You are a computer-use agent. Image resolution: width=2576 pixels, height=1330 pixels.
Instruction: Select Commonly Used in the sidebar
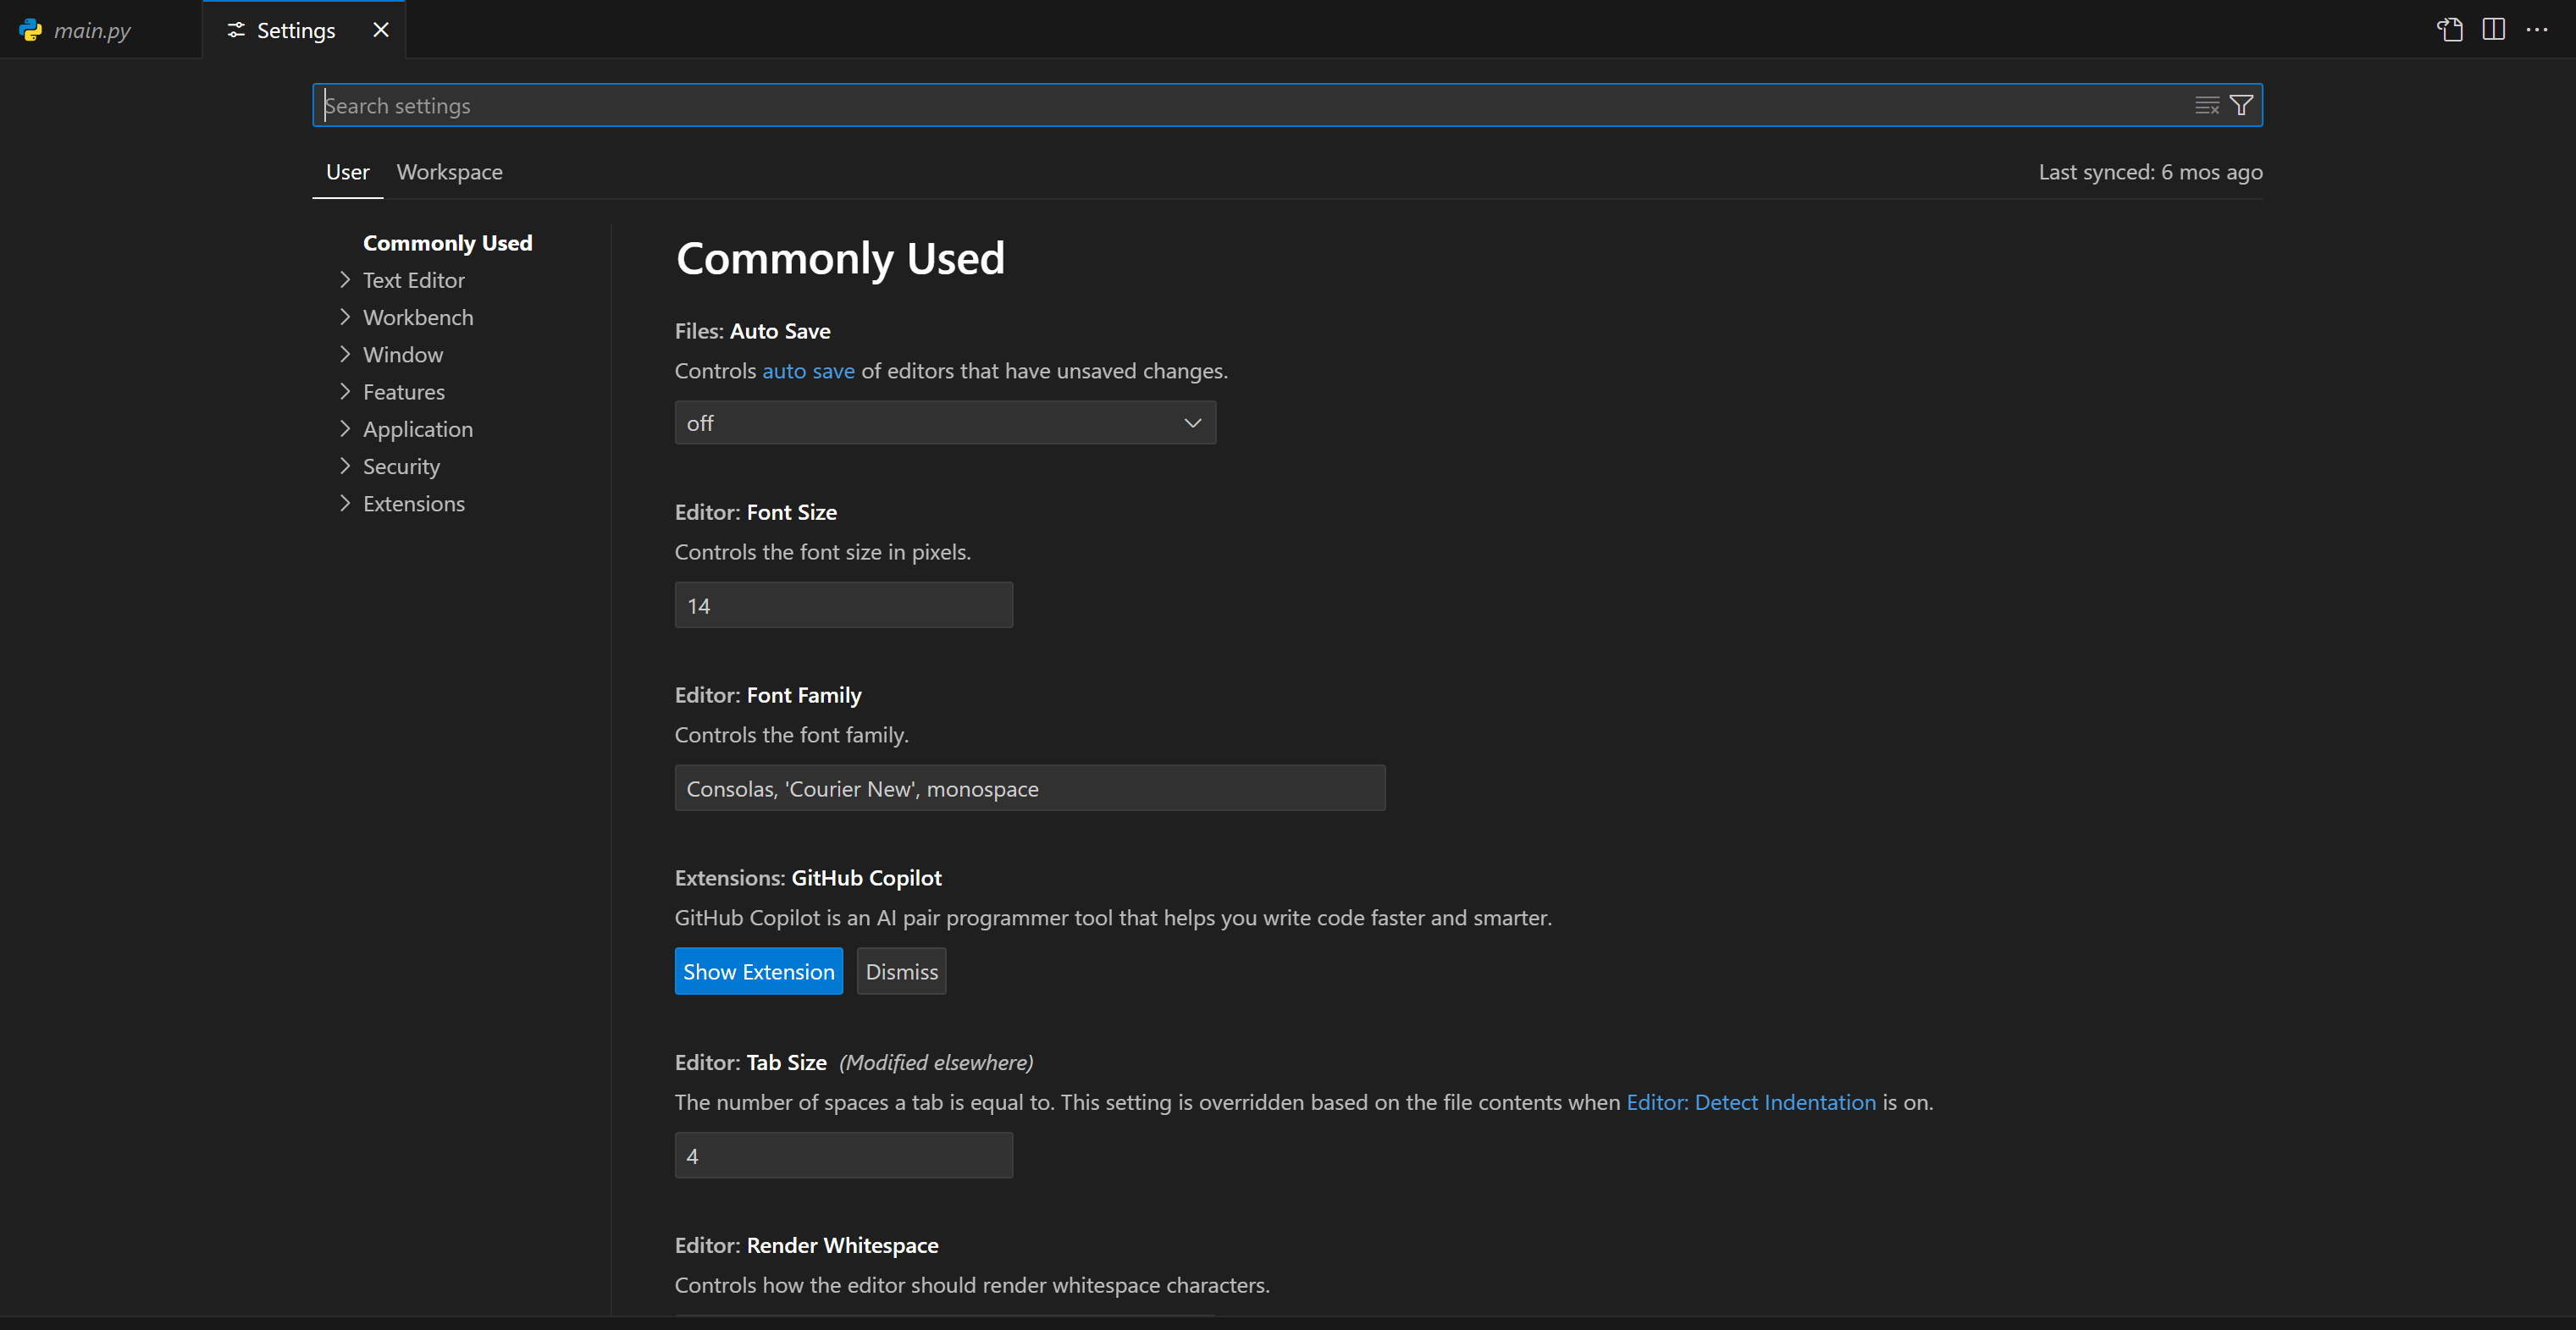coord(447,242)
